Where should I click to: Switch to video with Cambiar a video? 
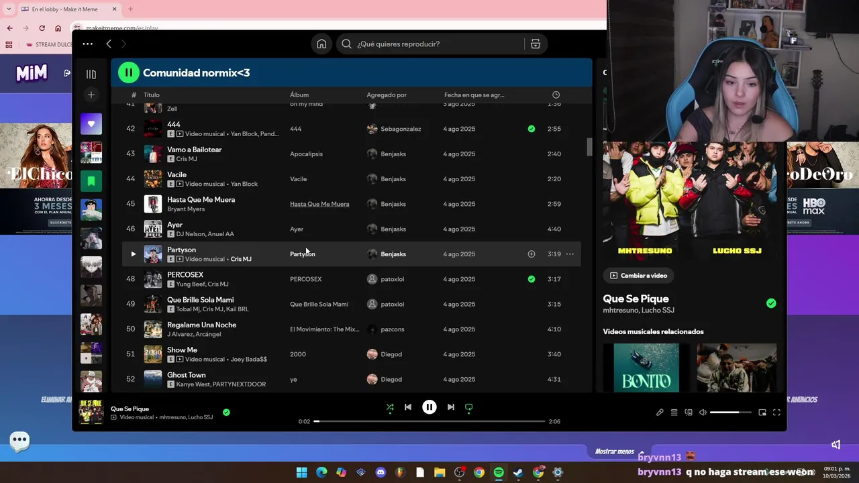[x=638, y=276]
